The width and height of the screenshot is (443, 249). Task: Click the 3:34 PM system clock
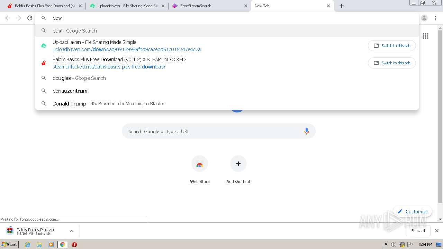[x=425, y=245]
